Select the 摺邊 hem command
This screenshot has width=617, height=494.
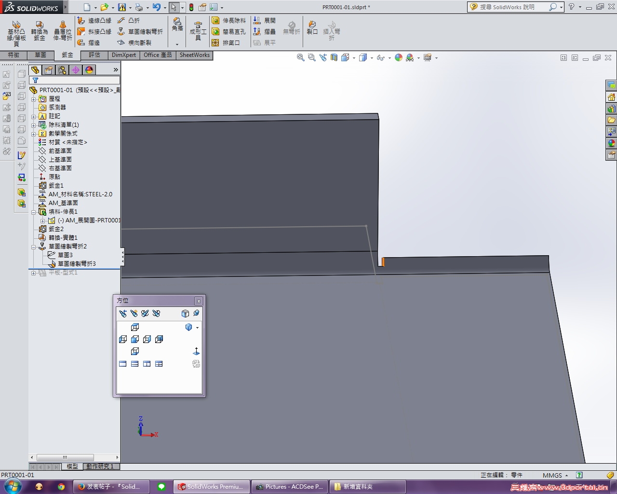tap(89, 43)
